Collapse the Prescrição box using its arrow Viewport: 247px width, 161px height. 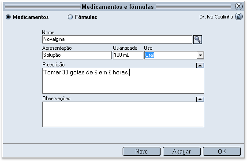tap(200, 66)
